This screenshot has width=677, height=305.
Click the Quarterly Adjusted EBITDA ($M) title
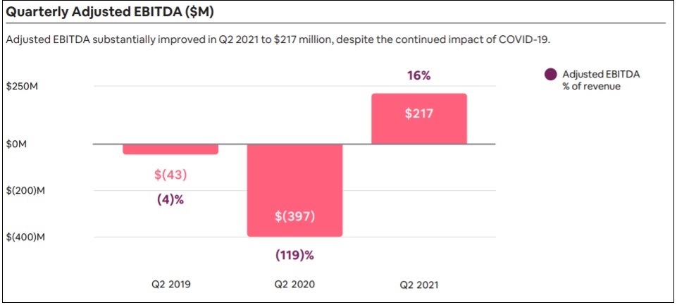pyautogui.click(x=110, y=13)
